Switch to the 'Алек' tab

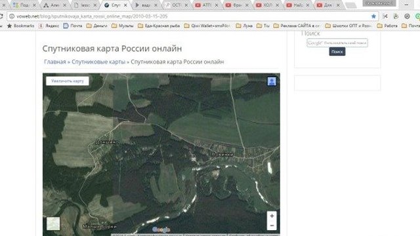point(55,5)
